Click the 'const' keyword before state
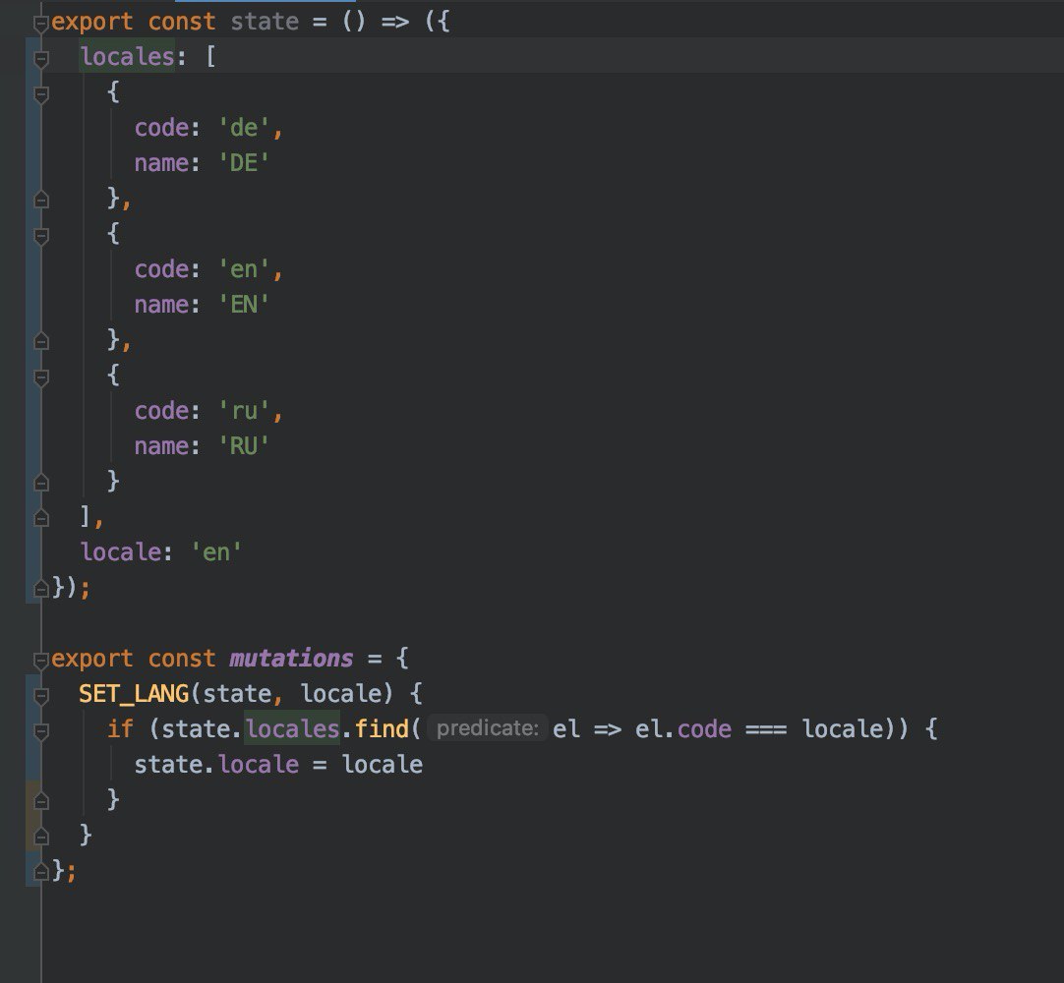Viewport: 1064px width, 983px height. pos(182,21)
